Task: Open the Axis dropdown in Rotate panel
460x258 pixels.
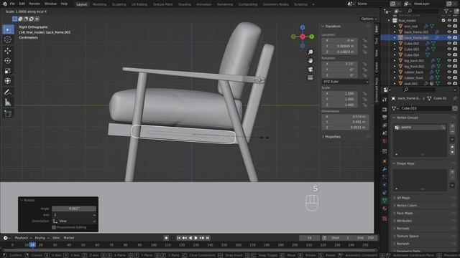Action: (x=74, y=215)
